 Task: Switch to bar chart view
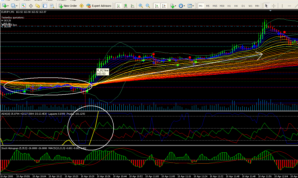click(118, 6)
